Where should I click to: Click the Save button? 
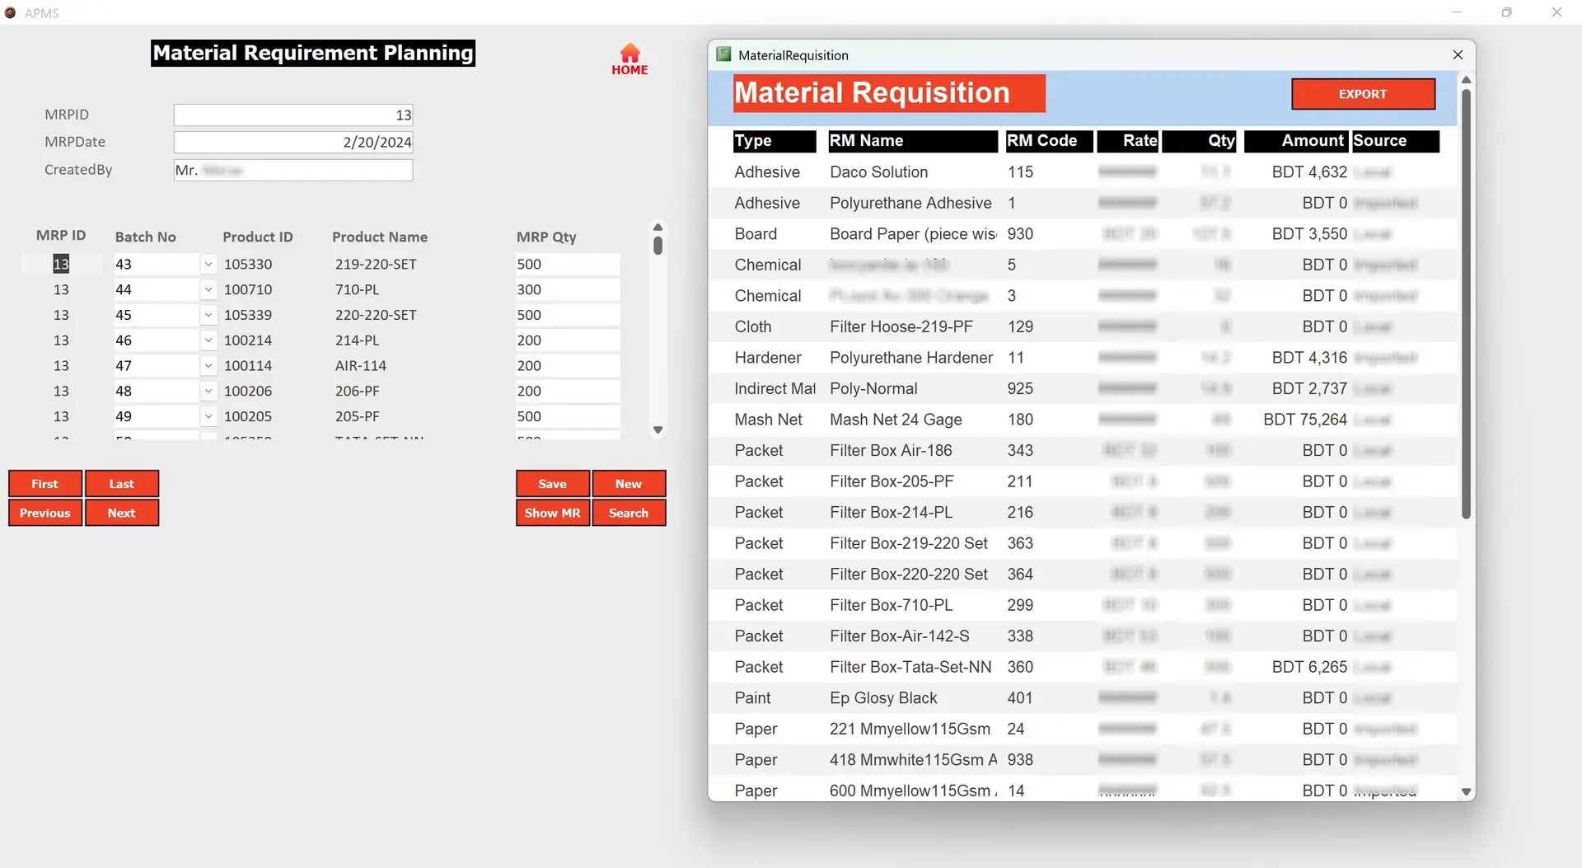click(x=552, y=484)
